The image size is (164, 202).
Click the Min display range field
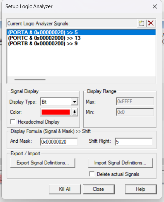[135, 112]
